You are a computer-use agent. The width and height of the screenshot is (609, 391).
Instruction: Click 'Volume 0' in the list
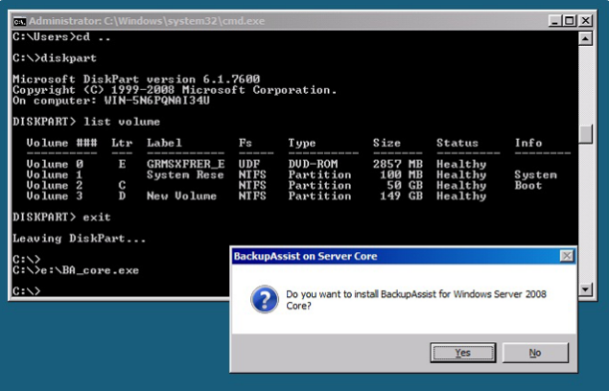(55, 164)
